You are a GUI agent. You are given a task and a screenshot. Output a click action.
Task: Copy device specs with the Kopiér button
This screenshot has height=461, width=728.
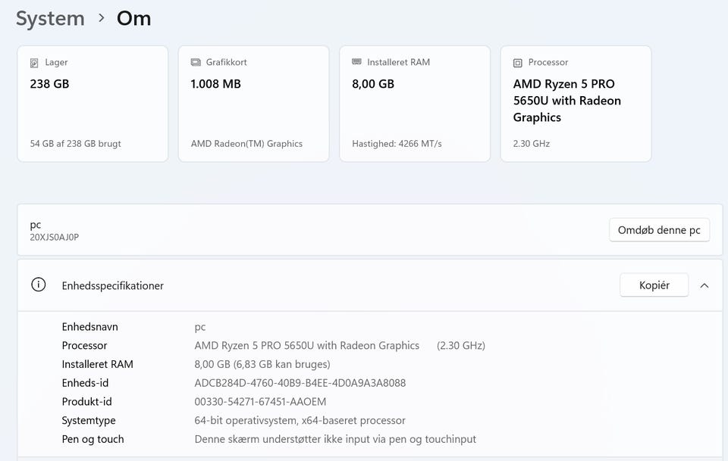coord(654,285)
